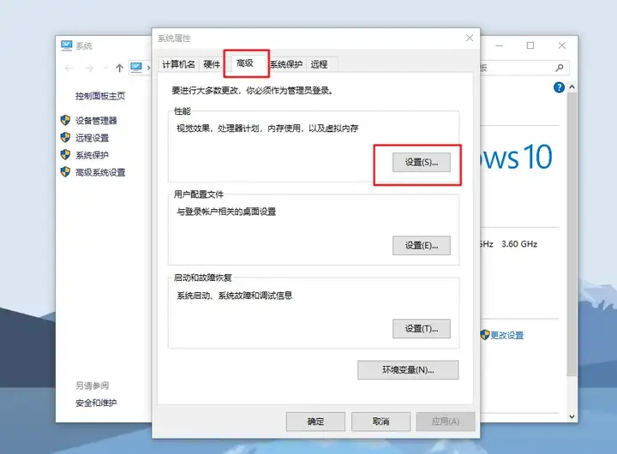Screen dimensions: 617x454
Task: Click the back arrow in System window
Action: click(69, 69)
